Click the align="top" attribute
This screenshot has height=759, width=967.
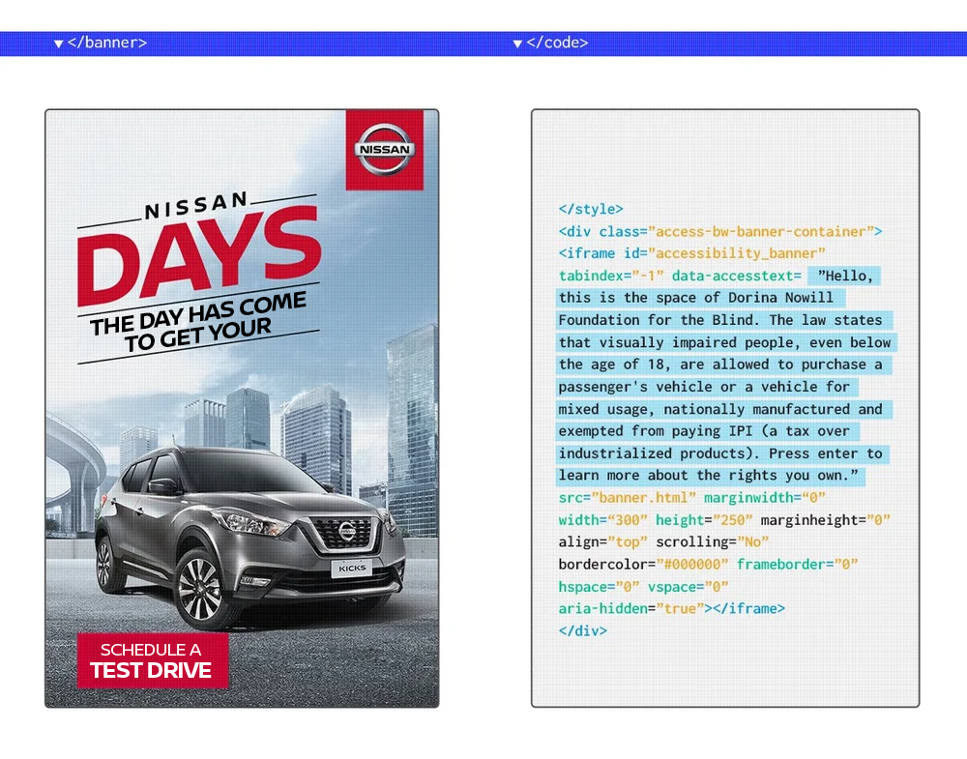[602, 542]
